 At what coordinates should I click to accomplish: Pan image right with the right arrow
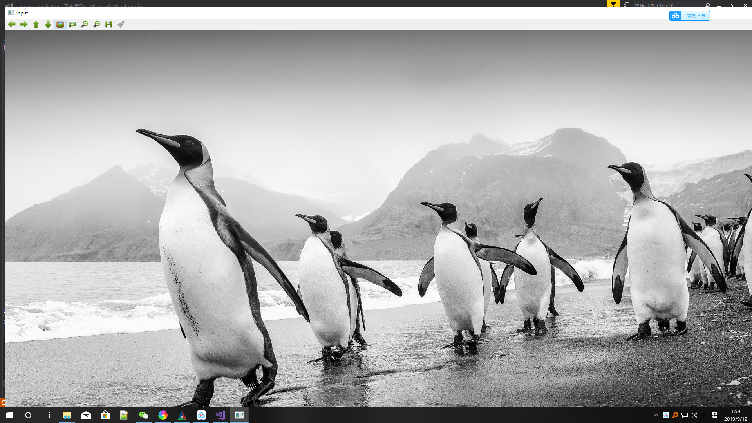(x=24, y=24)
